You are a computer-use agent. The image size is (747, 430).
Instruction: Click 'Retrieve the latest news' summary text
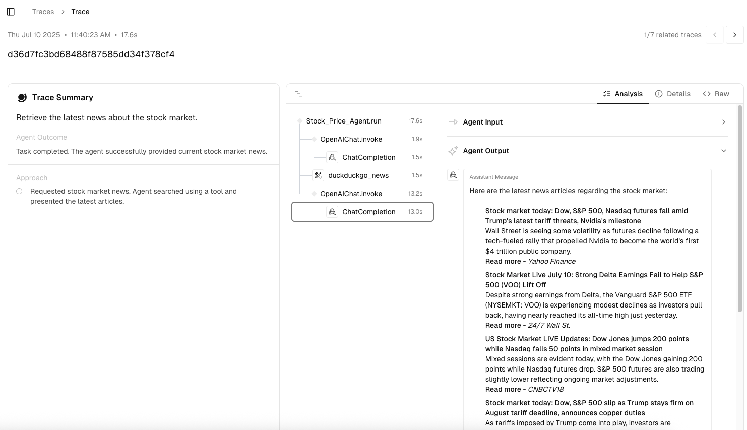tap(107, 117)
